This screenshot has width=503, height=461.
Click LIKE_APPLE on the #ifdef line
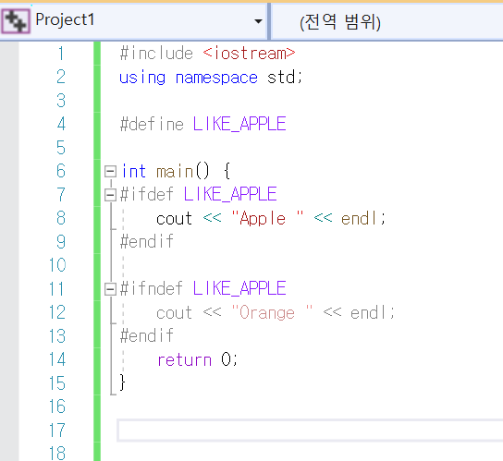point(230,195)
